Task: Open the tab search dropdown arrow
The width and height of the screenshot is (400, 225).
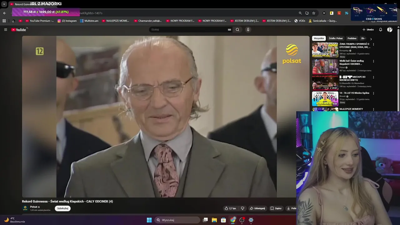Action: click(x=4, y=4)
